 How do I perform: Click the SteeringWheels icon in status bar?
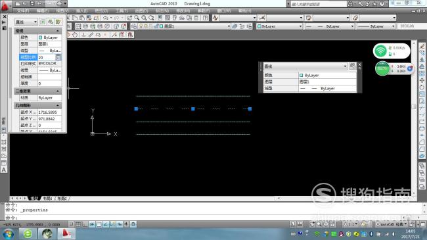click(326, 224)
